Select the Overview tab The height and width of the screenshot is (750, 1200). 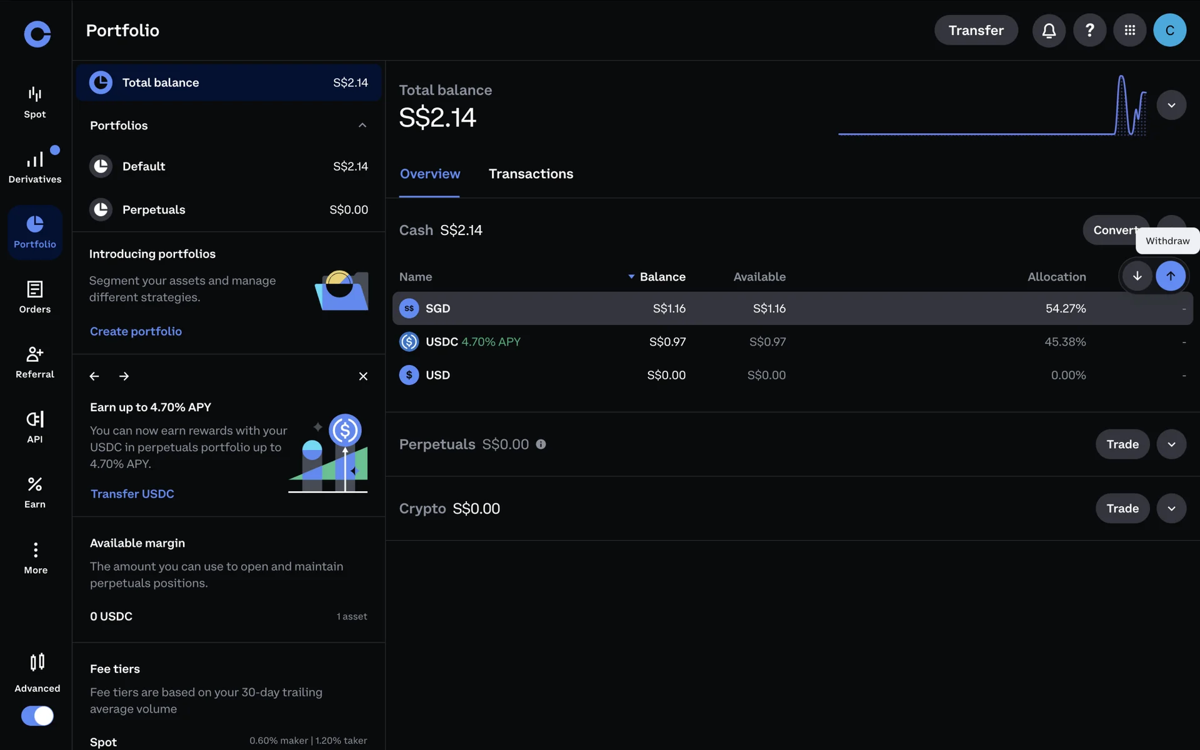tap(430, 174)
